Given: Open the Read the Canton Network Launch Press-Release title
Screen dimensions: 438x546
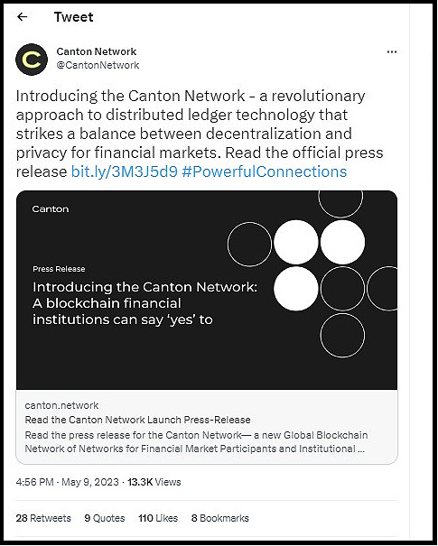Looking at the screenshot, I should (137, 420).
